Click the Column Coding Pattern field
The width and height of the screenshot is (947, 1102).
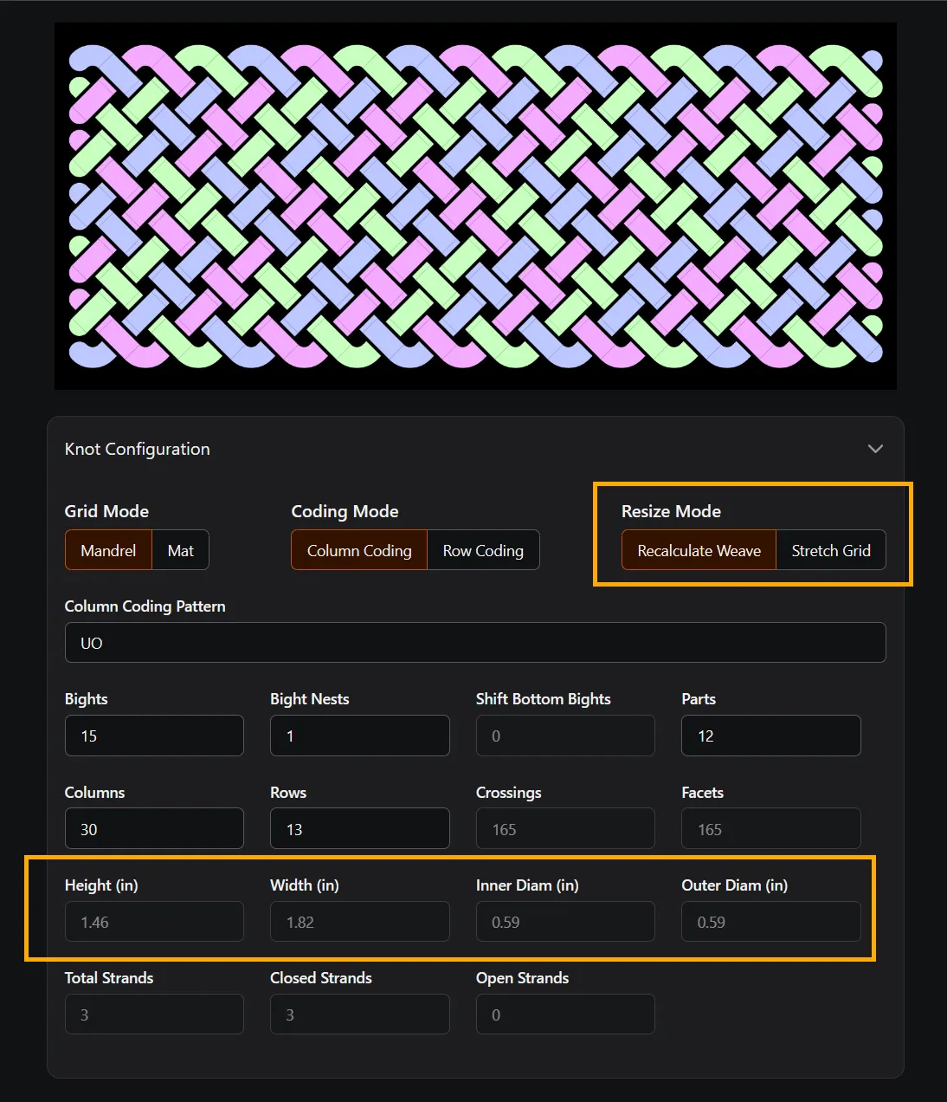coord(474,643)
